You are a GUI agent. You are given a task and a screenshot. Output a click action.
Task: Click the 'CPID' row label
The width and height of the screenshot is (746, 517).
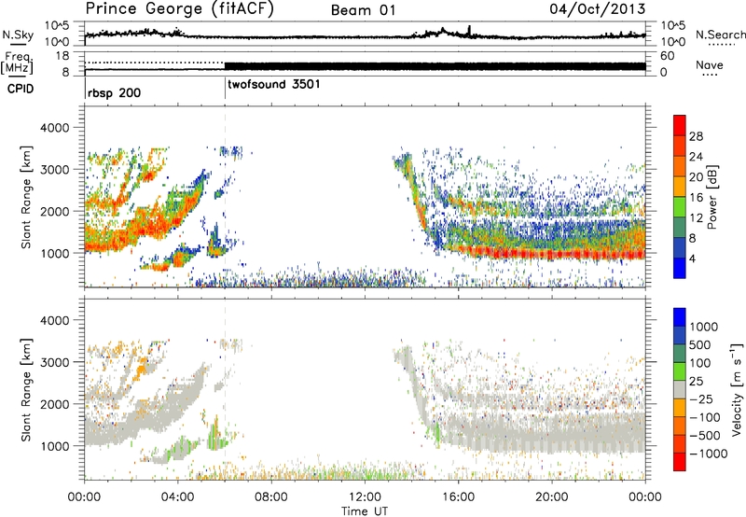tap(21, 89)
